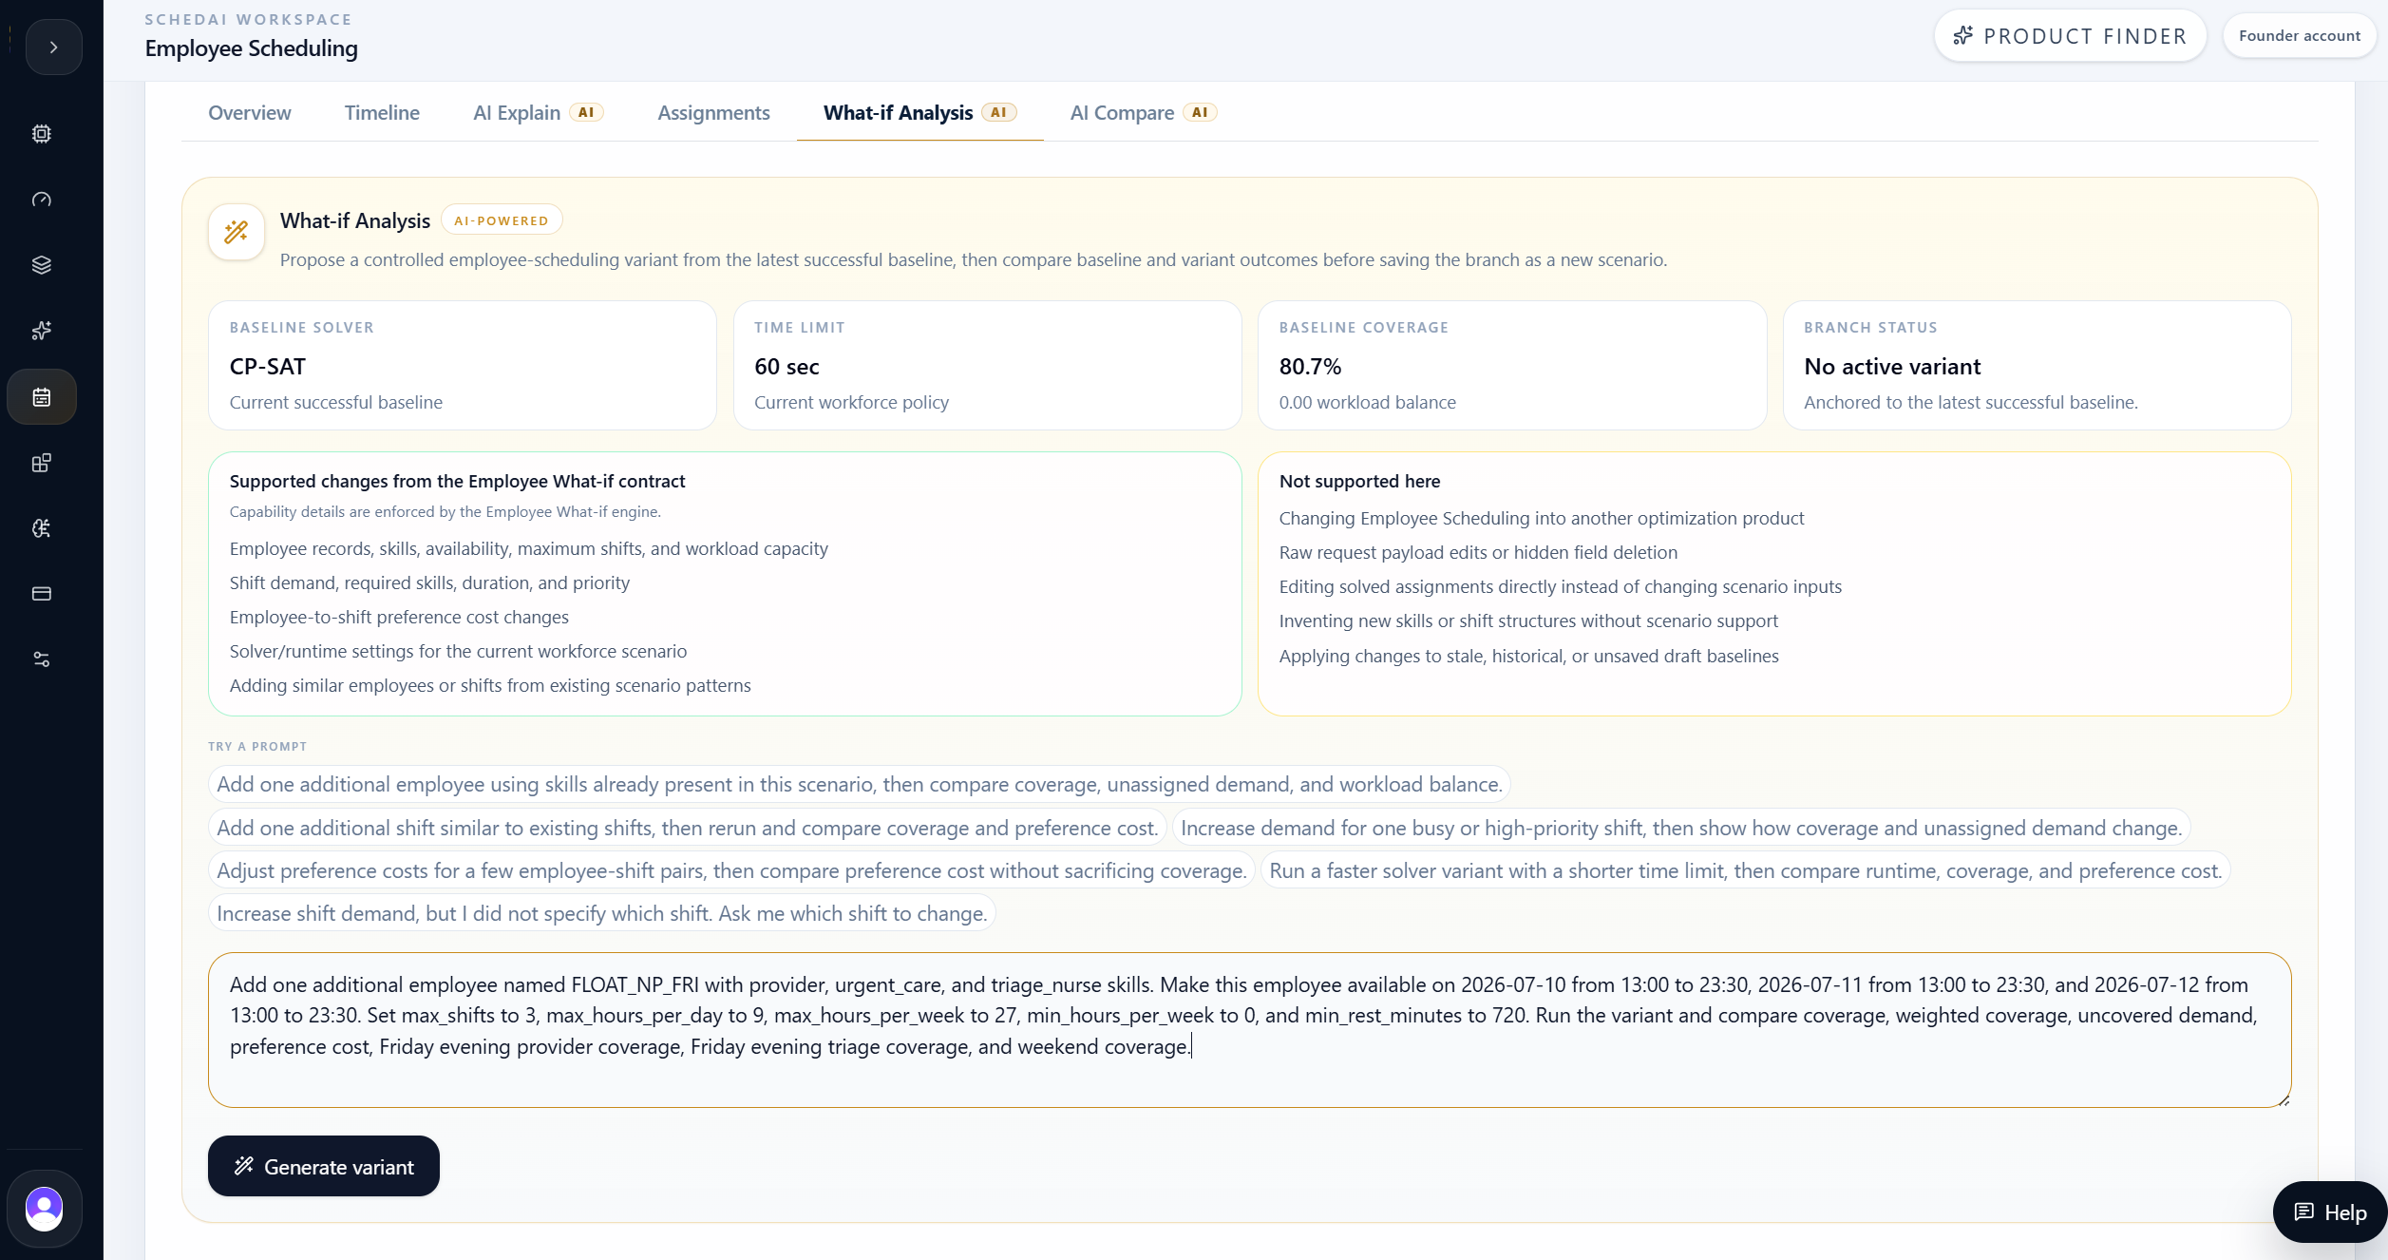The image size is (2388, 1260).
Task: Open the user avatar profile menu
Action: [x=44, y=1209]
